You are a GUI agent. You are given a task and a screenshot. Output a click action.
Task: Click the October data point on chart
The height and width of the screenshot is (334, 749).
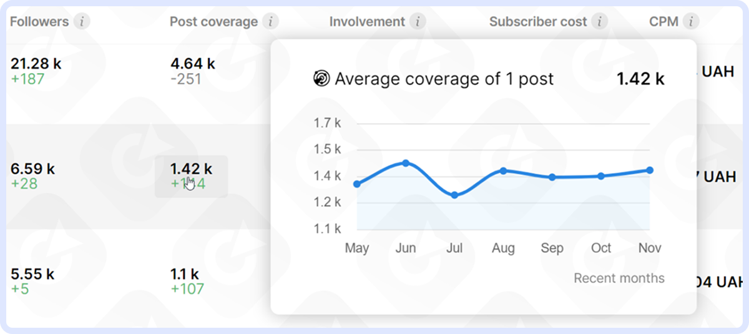coord(601,176)
